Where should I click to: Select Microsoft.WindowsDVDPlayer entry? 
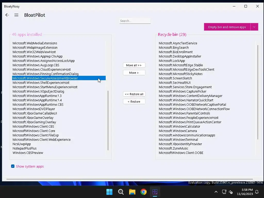coord(59,109)
